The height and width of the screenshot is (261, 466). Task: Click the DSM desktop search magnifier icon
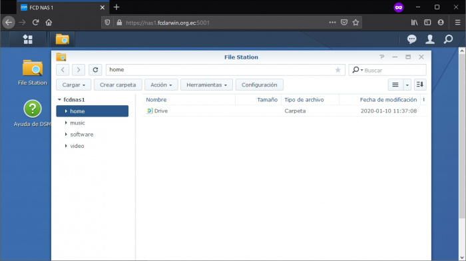coord(448,39)
